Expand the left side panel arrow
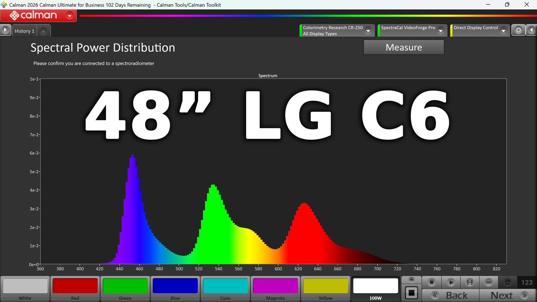 (x=5, y=30)
